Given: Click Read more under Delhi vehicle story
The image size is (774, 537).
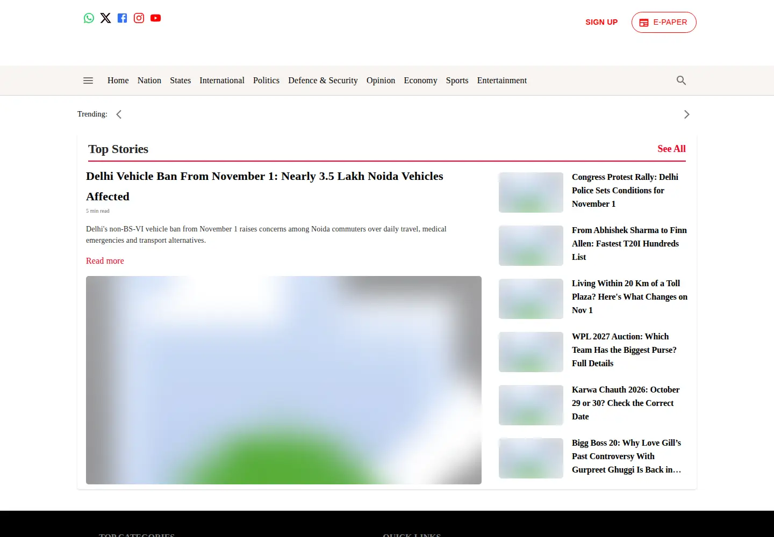Looking at the screenshot, I should (105, 261).
